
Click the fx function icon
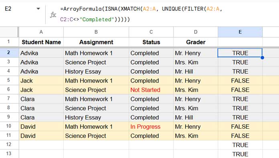click(53, 15)
